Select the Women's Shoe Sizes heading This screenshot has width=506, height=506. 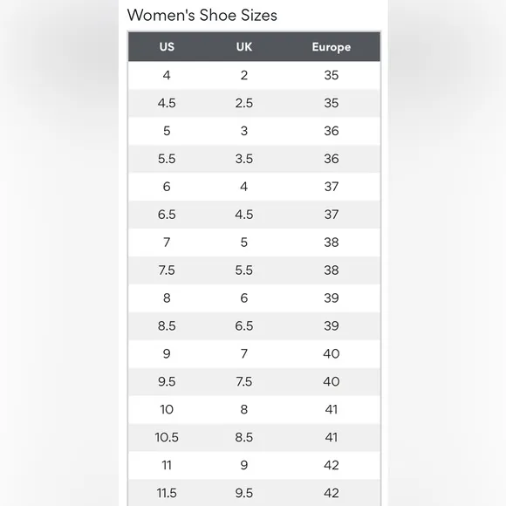pyautogui.click(x=202, y=15)
